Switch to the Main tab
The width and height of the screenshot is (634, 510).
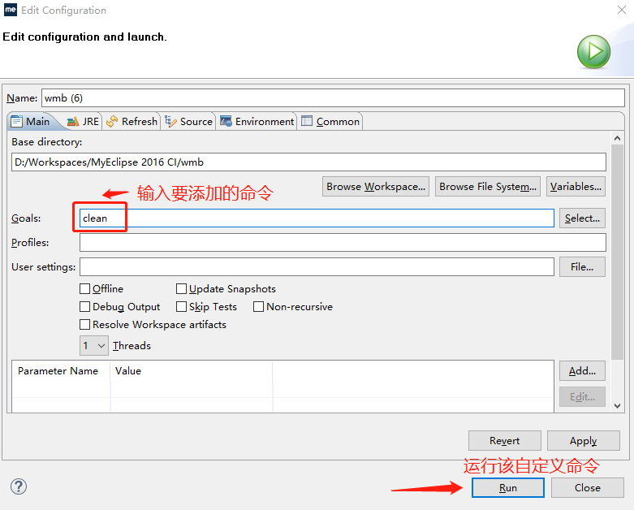tap(30, 121)
